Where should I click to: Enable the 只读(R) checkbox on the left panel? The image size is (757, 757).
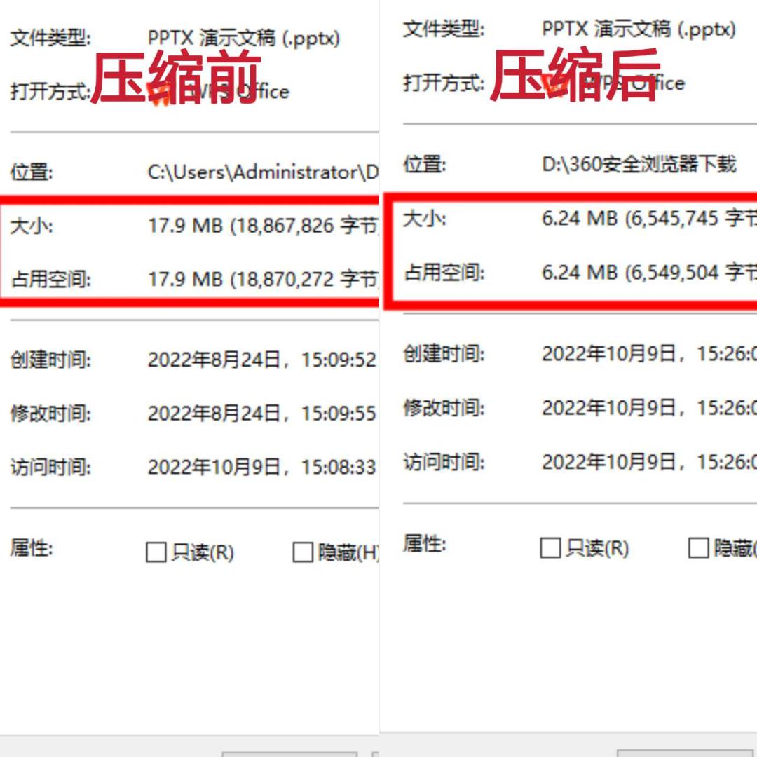tap(156, 553)
